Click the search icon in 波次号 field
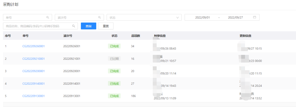This screenshot has height=107, width=296. pos(100,17)
